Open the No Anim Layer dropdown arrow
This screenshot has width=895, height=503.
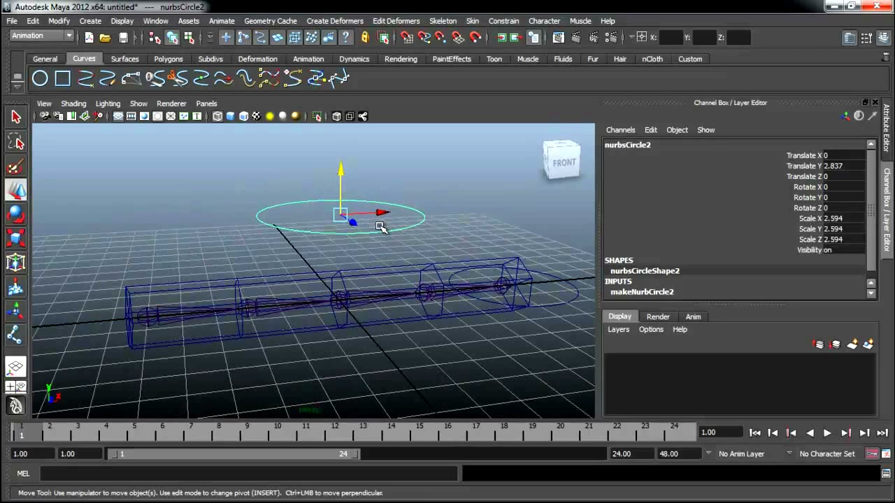pos(708,453)
